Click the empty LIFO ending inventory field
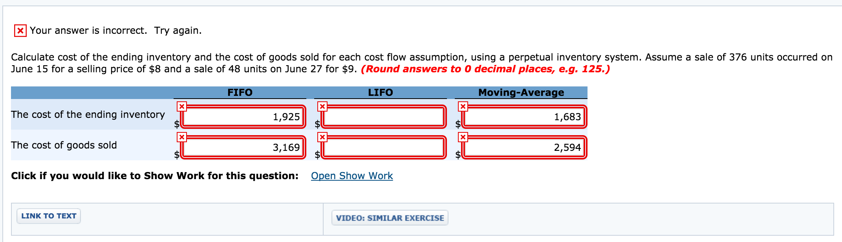Viewport: 842px width, 242px height. pyautogui.click(x=383, y=117)
